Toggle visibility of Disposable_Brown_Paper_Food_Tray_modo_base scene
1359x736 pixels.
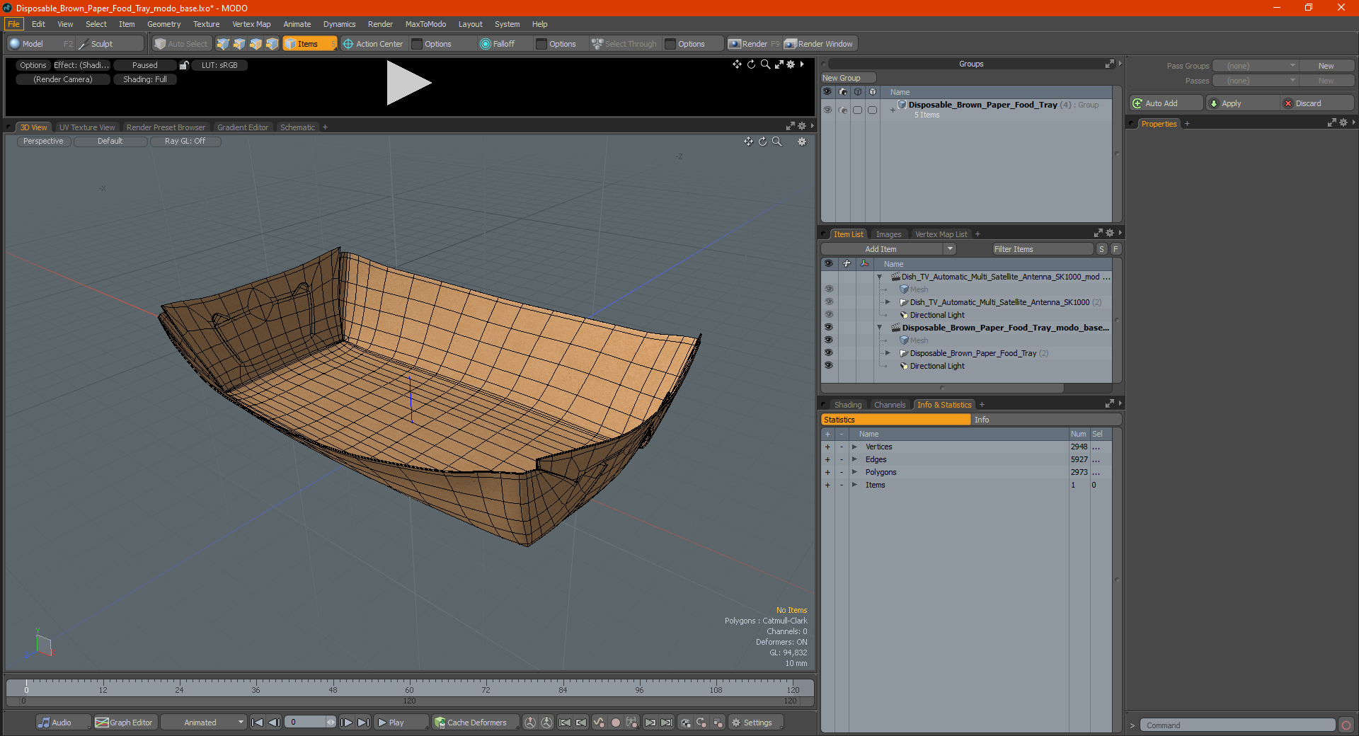coord(828,328)
